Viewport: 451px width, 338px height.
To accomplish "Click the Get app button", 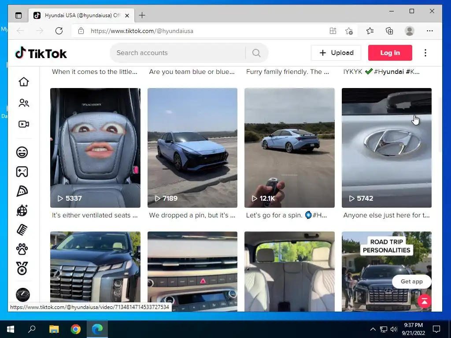I will pos(412,281).
